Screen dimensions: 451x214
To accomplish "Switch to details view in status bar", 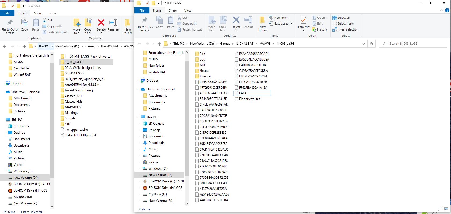I will [440, 209].
